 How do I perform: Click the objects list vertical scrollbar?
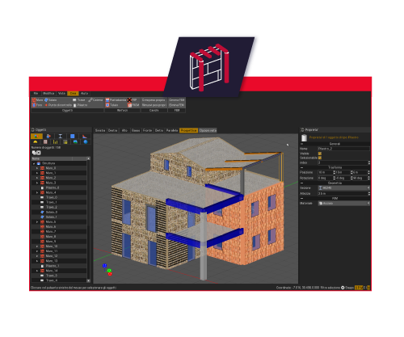pos(88,220)
